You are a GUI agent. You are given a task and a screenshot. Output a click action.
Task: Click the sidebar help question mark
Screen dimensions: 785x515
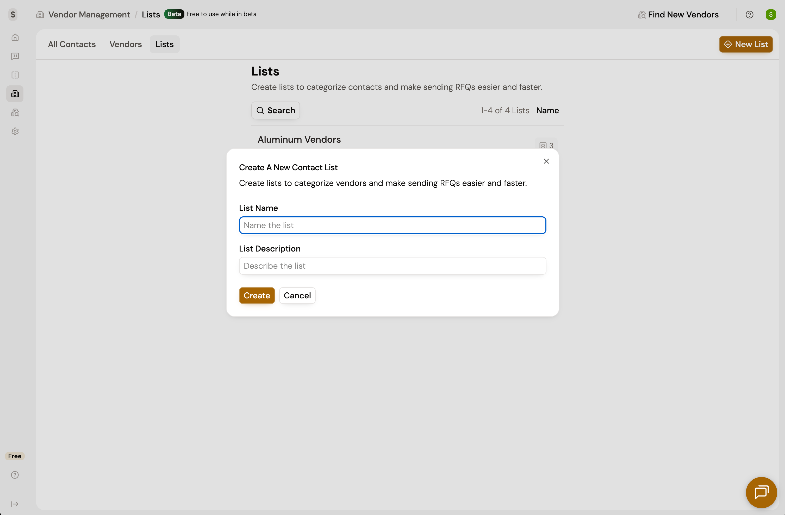point(15,475)
